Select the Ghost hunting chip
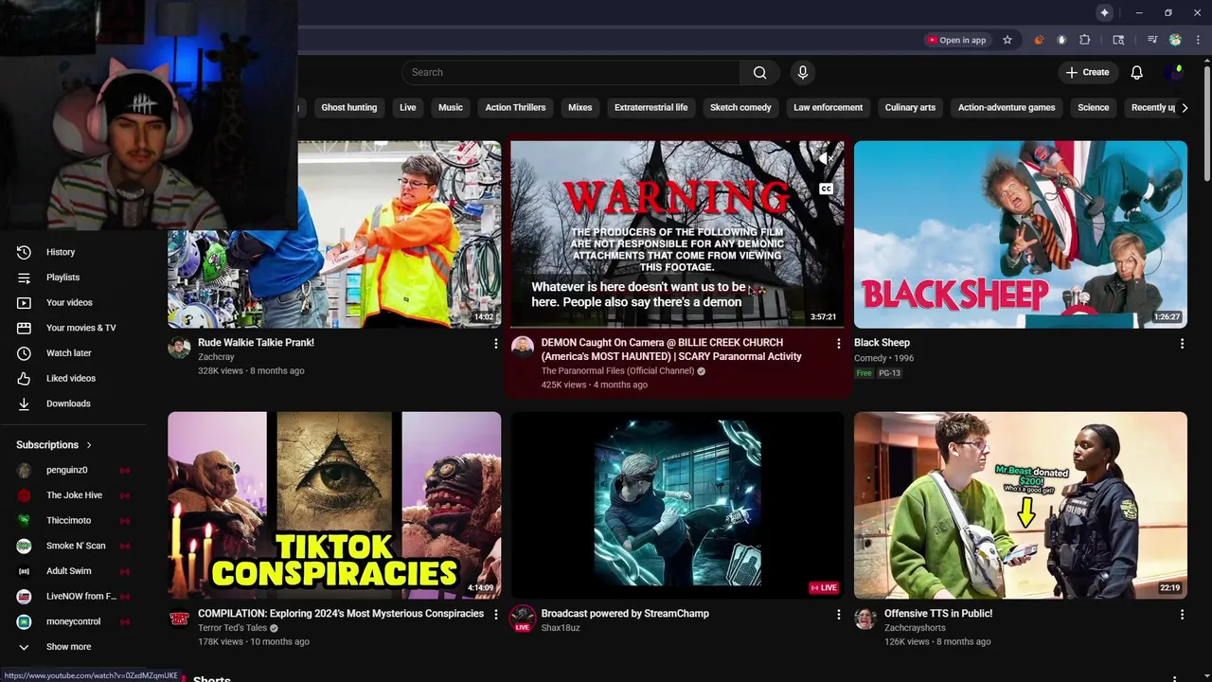The width and height of the screenshot is (1212, 682). tap(348, 108)
